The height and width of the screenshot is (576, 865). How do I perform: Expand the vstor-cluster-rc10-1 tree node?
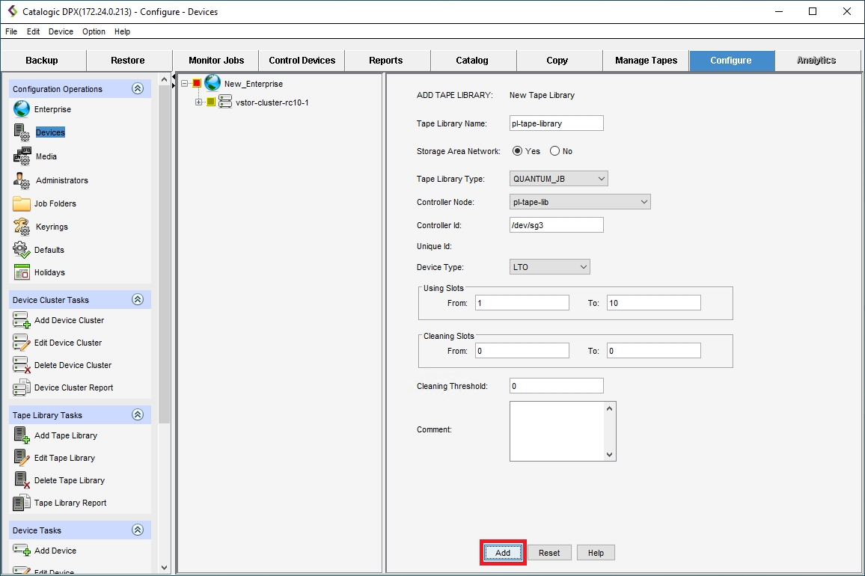coord(199,102)
